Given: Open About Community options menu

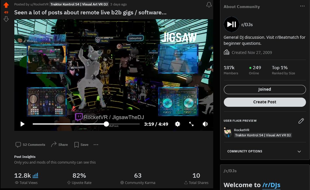Looking at the screenshot, I should 302,6.
